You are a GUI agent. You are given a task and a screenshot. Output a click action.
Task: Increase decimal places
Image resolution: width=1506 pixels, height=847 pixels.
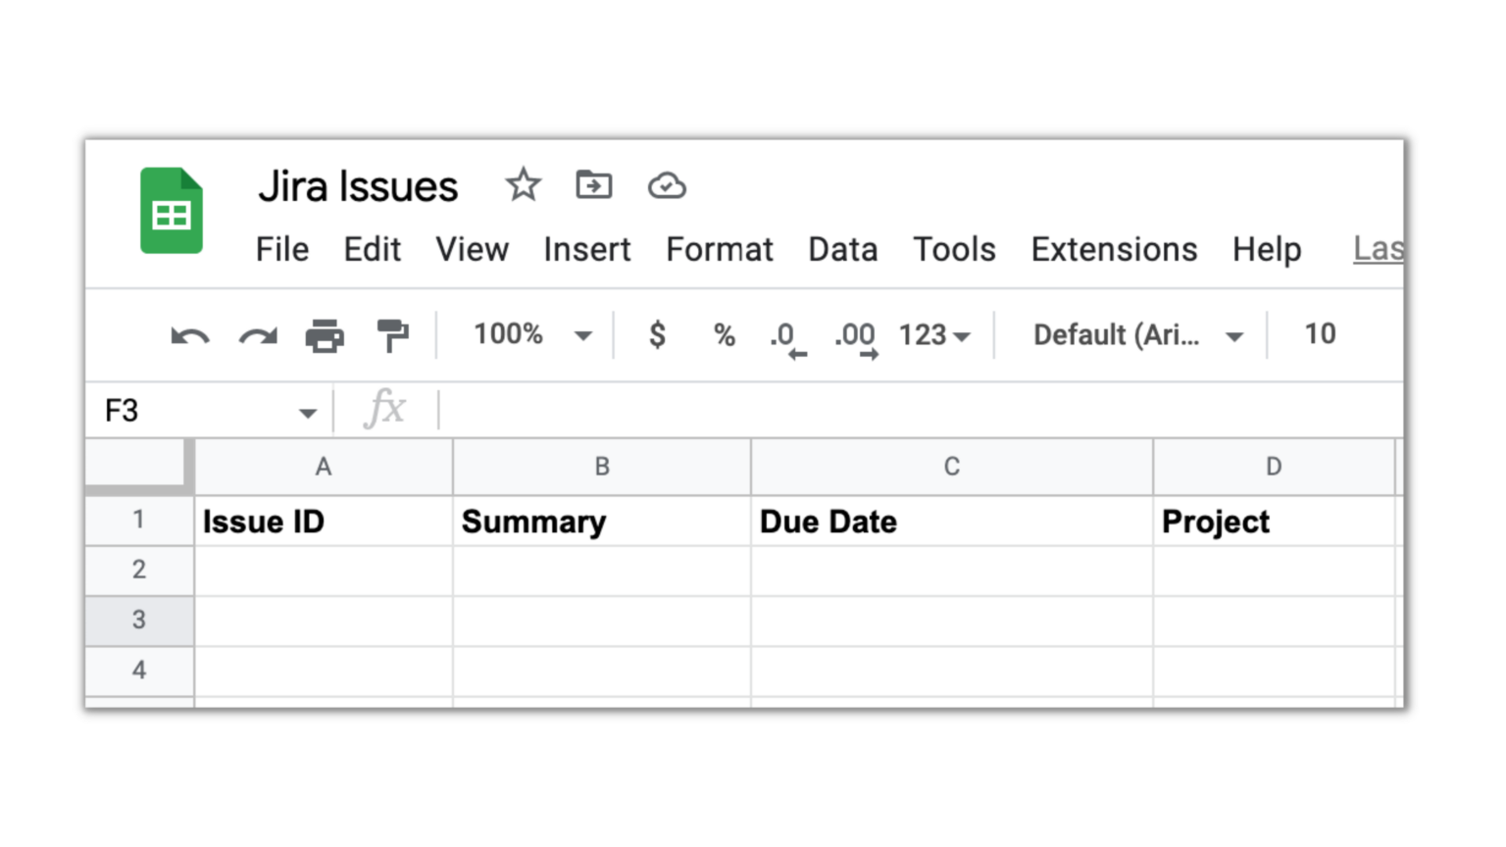(854, 335)
